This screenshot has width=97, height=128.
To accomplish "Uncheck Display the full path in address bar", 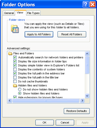I will pyautogui.click(x=15, y=73).
